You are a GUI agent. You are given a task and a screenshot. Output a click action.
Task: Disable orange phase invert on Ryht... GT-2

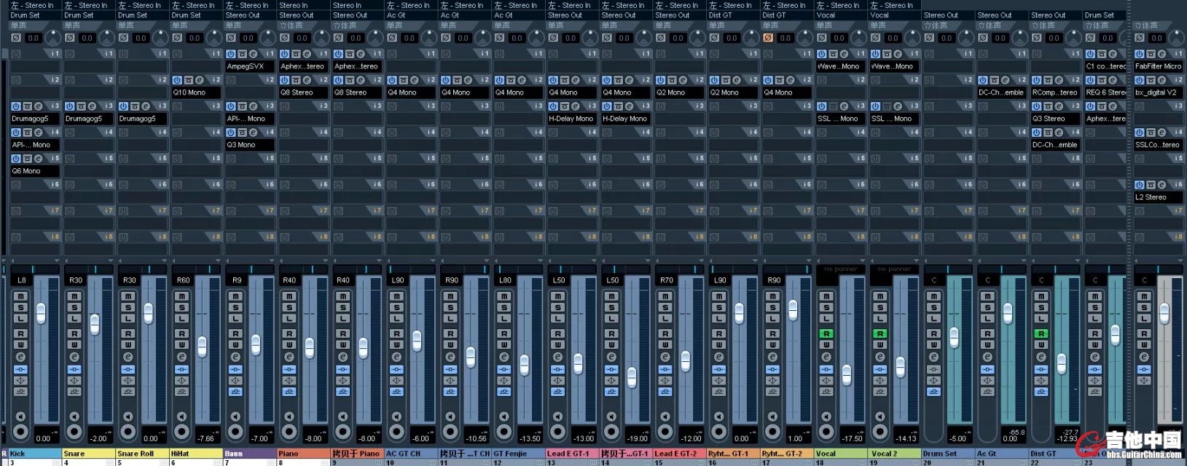pos(768,38)
